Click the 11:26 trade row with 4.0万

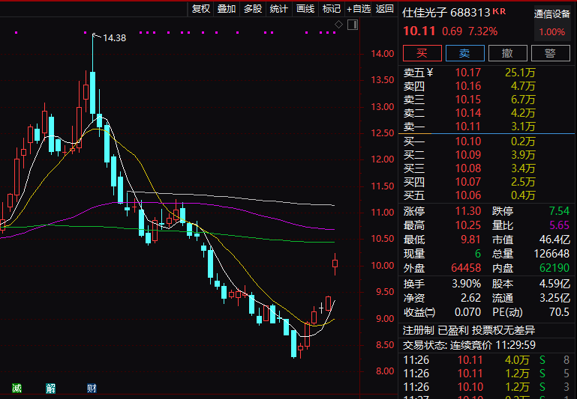[x=486, y=360]
